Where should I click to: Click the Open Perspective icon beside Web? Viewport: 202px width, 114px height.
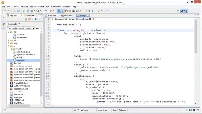click(178, 11)
